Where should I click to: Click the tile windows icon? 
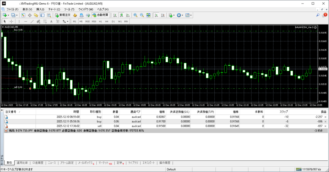tap(148, 15)
